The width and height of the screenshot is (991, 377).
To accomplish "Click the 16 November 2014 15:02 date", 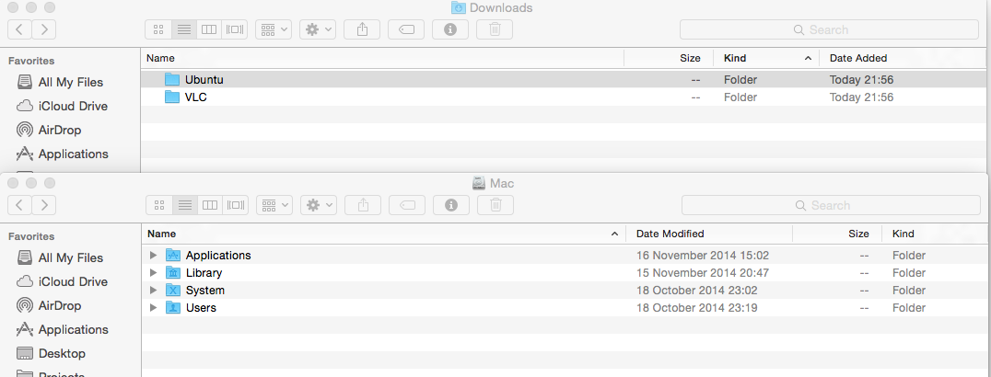I will (x=702, y=256).
